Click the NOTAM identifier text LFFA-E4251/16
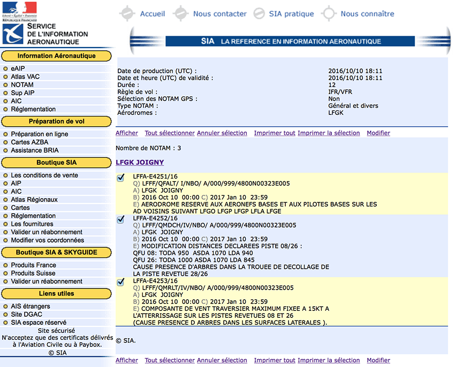Viewport: 455px width, 367px height. tap(155, 176)
